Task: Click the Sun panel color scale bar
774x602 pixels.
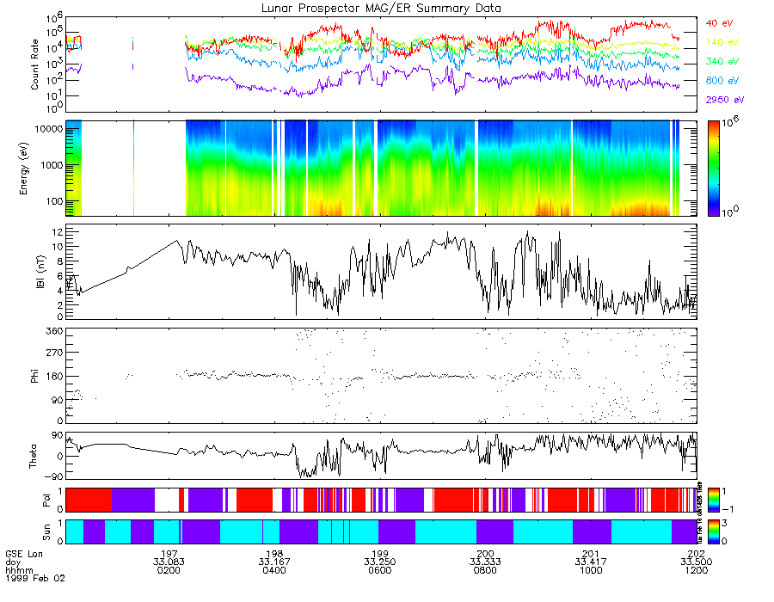Action: (713, 531)
